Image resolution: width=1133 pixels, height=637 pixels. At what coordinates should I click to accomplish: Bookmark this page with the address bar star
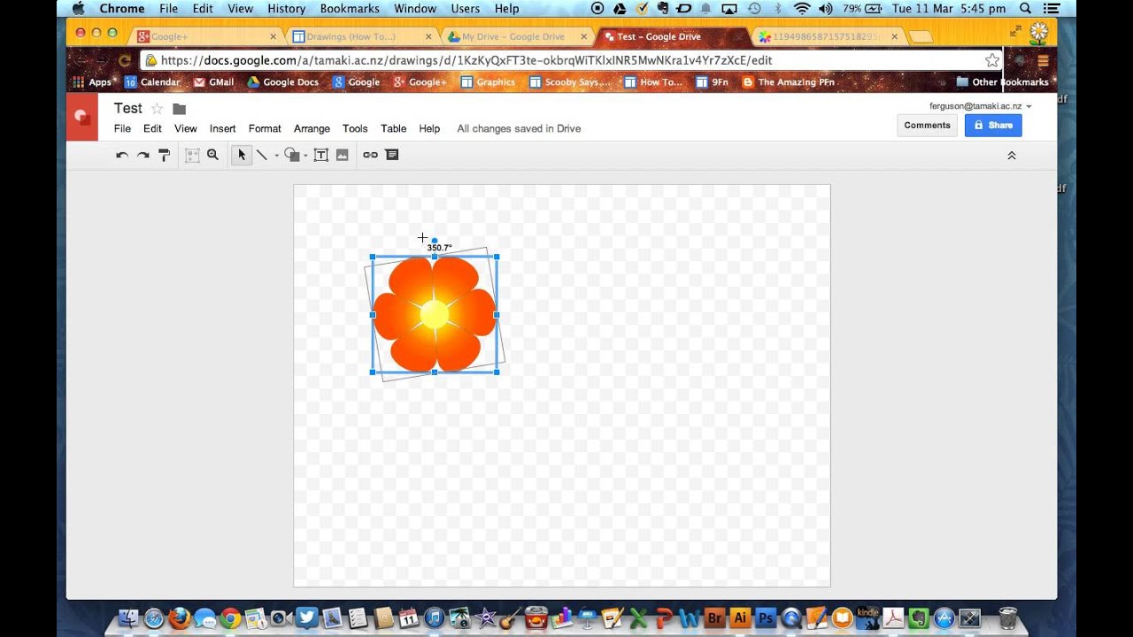coord(991,60)
